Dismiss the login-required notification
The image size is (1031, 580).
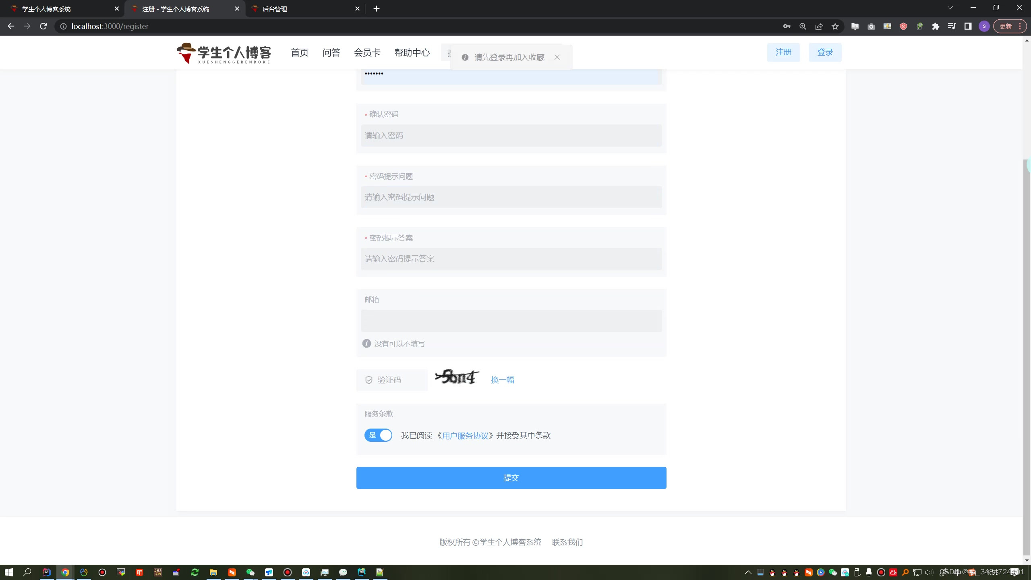pos(557,57)
